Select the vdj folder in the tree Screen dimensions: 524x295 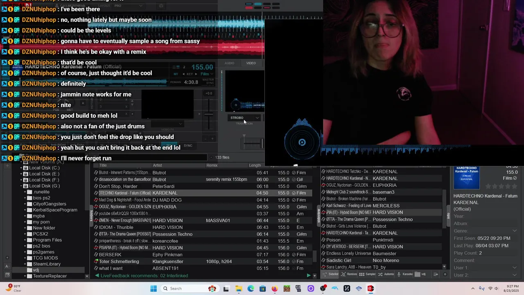point(36,270)
